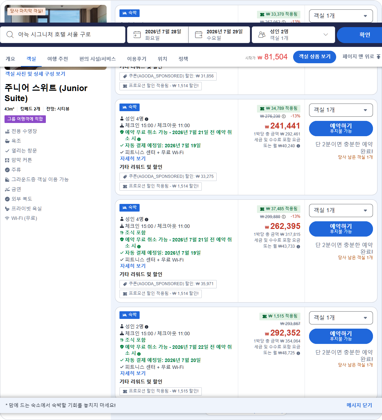Book the 292,352 won room with 예약하기

(341, 336)
